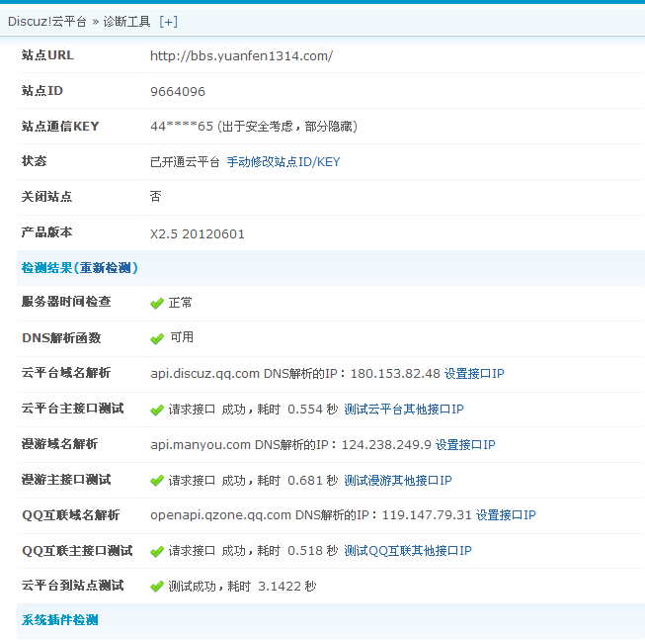The image size is (645, 640).
Task: Click 测试云平台其他接口IP link
Action: coord(403,410)
